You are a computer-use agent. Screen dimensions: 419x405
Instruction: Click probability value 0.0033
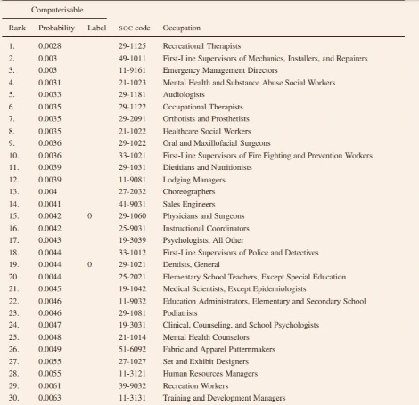pyautogui.click(x=50, y=94)
